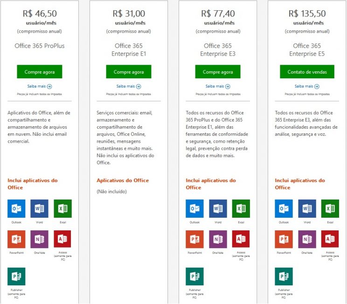Click the R$ 135,50 price text
The height and width of the screenshot is (304, 347).
pos(307,14)
